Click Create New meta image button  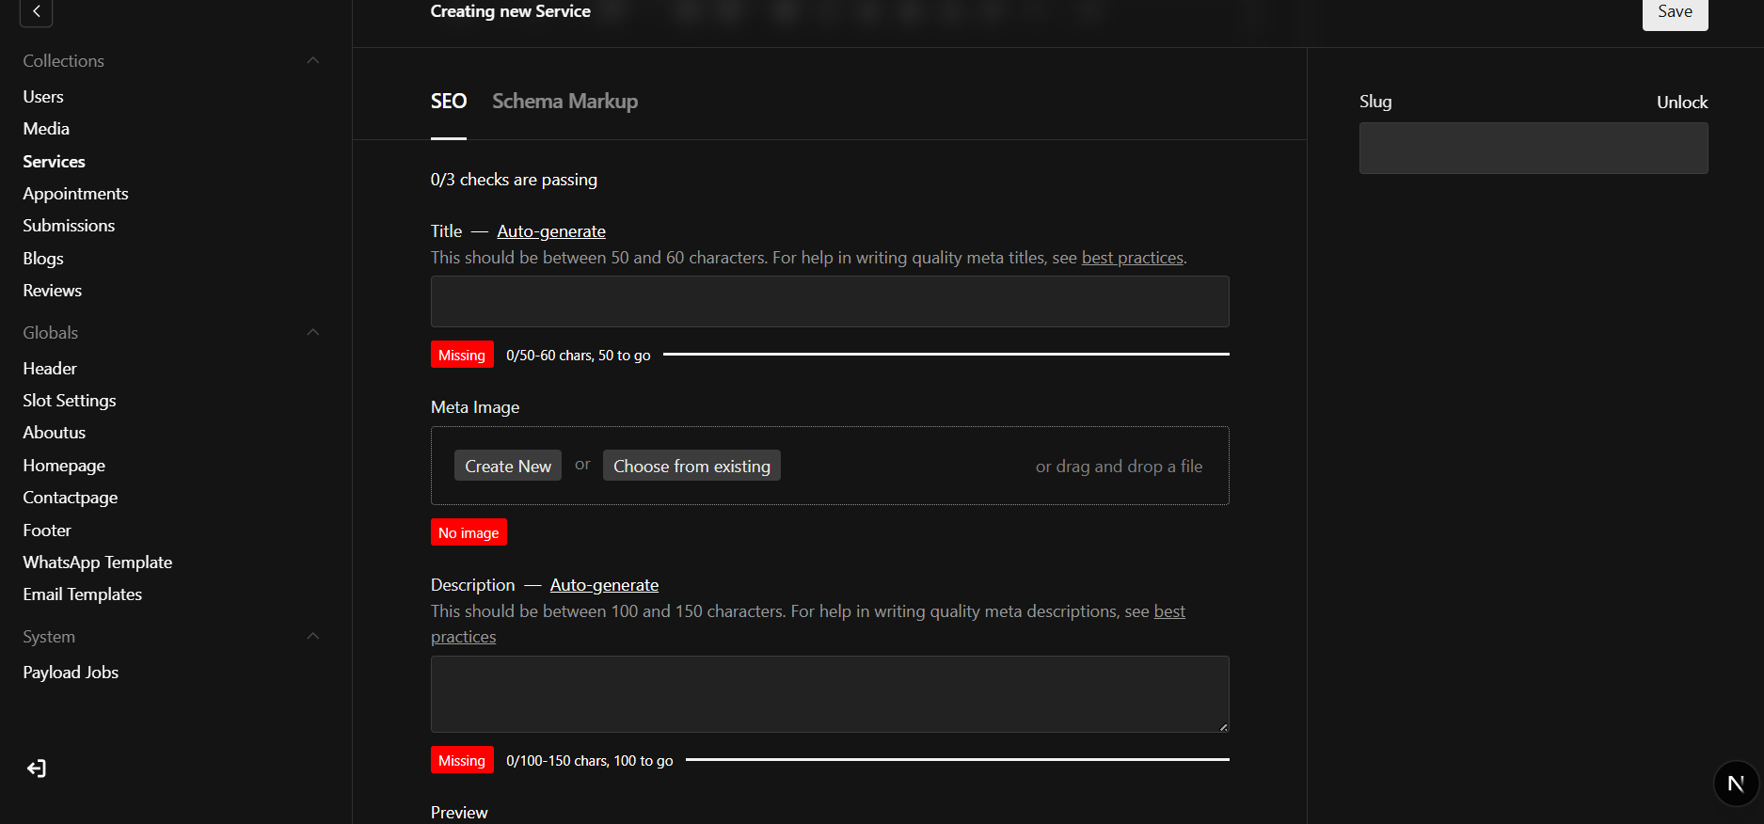507,467
